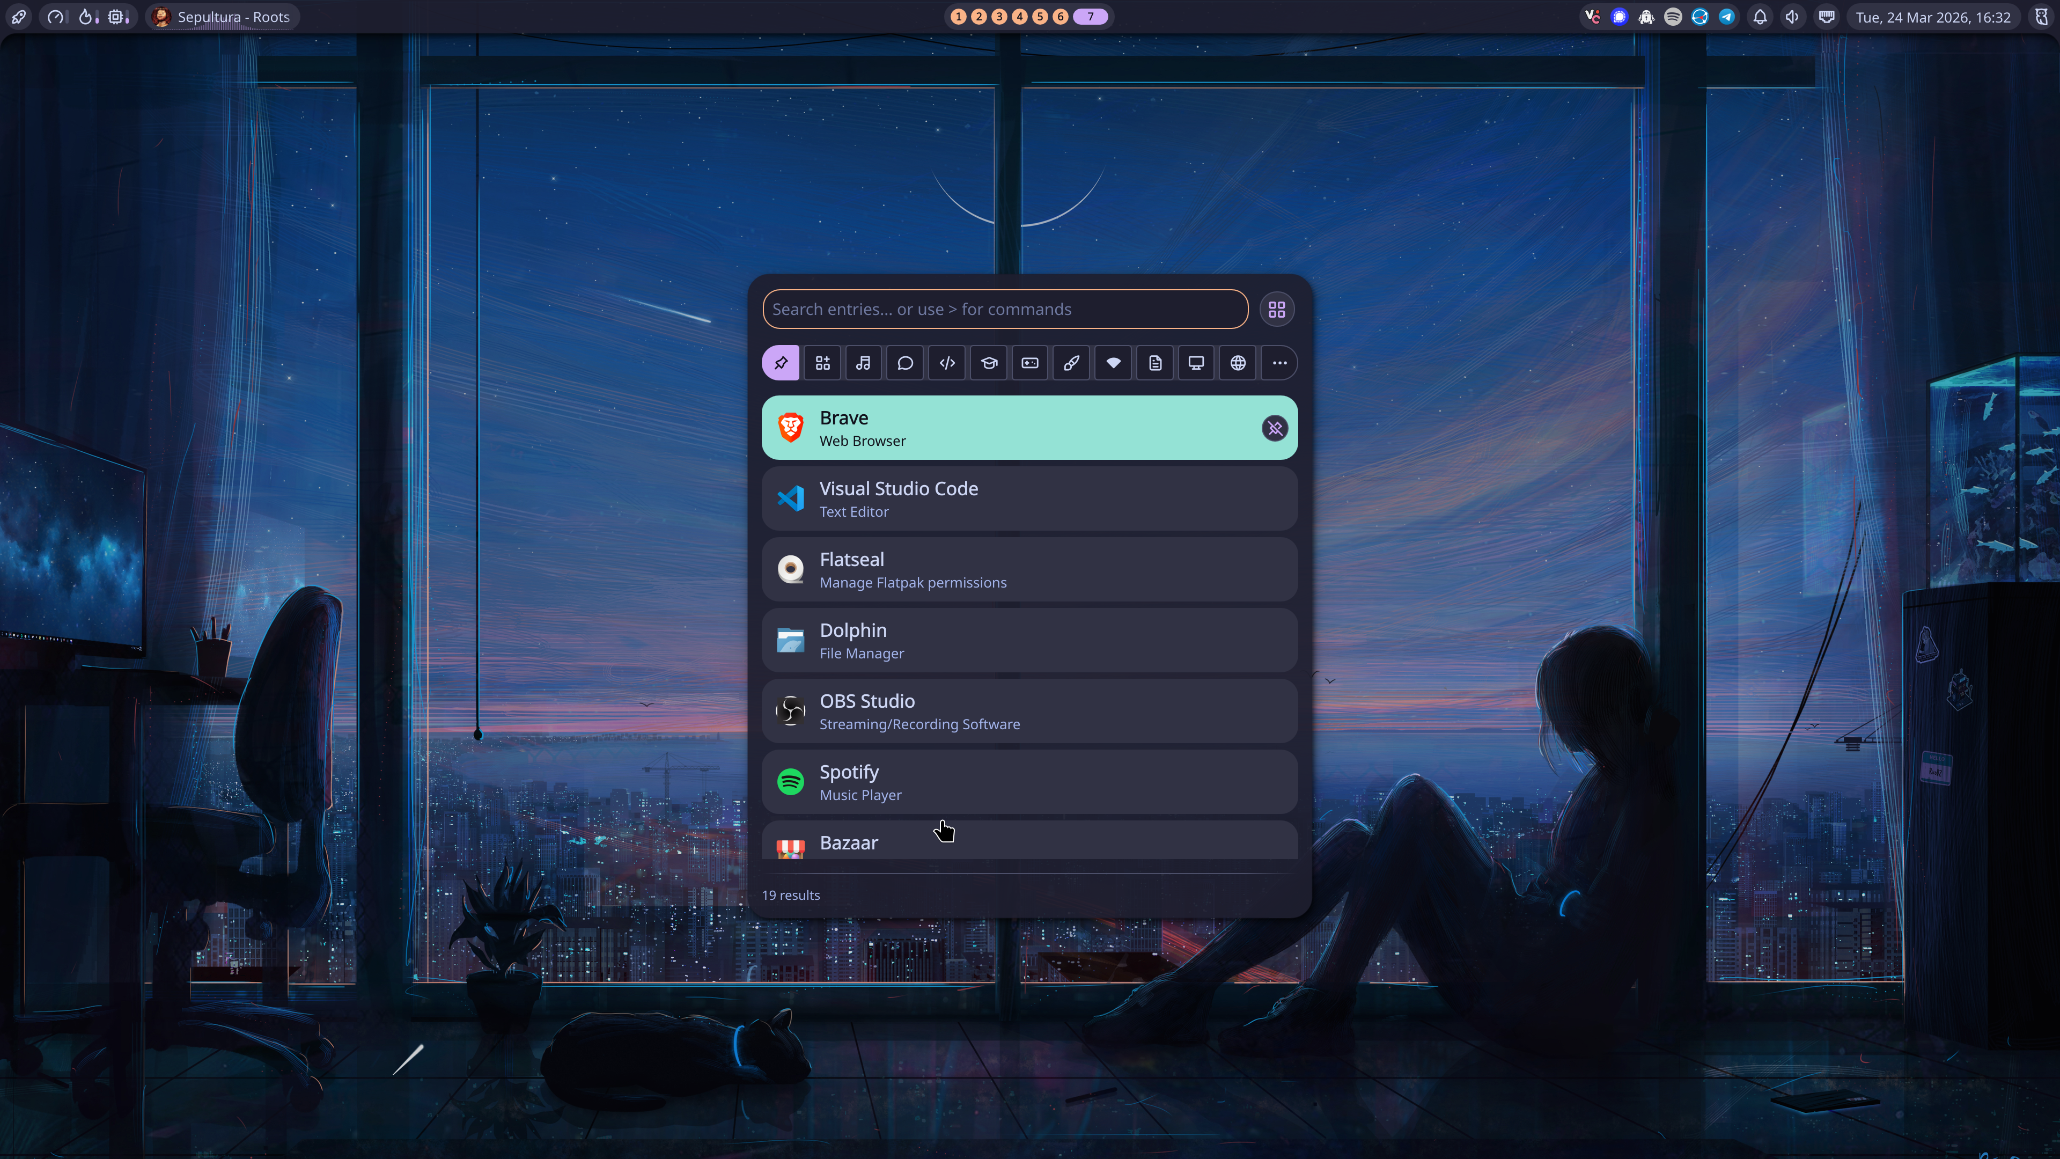Open the Web globe category filter
The height and width of the screenshot is (1159, 2060).
[1237, 362]
